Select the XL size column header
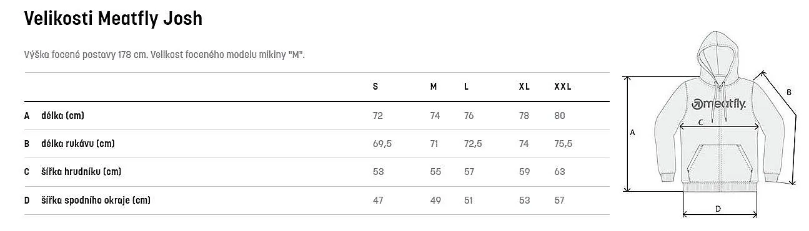The height and width of the screenshot is (231, 809). [x=524, y=87]
